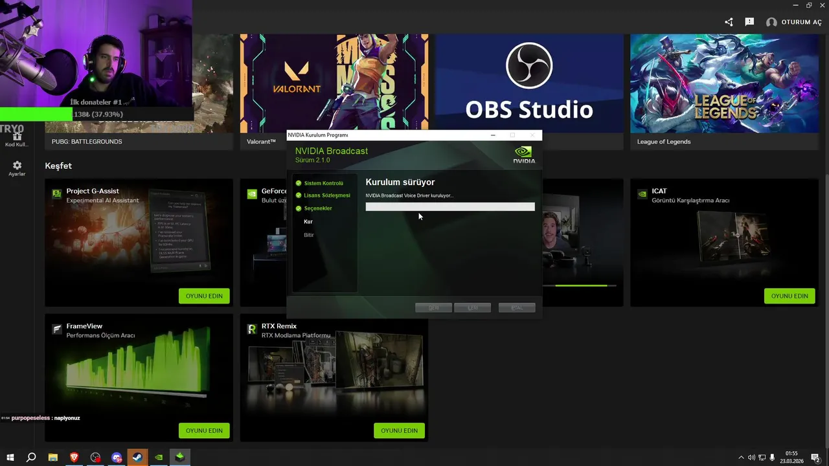The image size is (829, 466).
Task: Click the green check next to Lisans Sözleşmesi
Action: 299,195
